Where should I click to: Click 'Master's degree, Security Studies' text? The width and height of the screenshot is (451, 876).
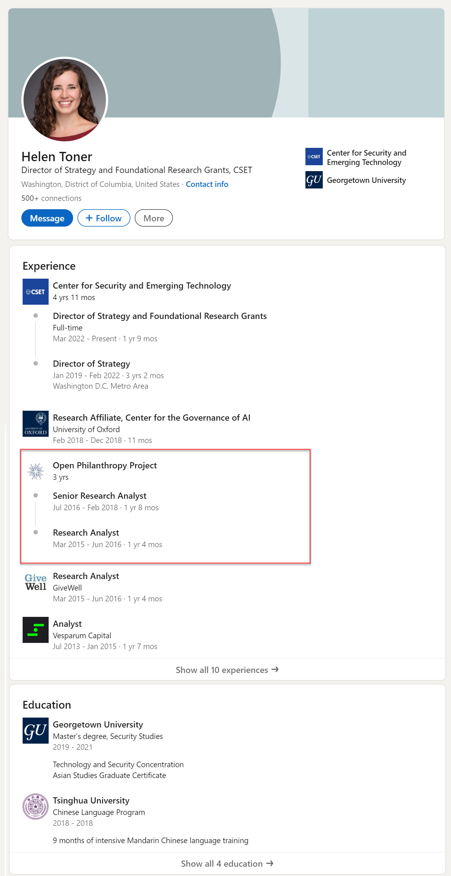108,736
